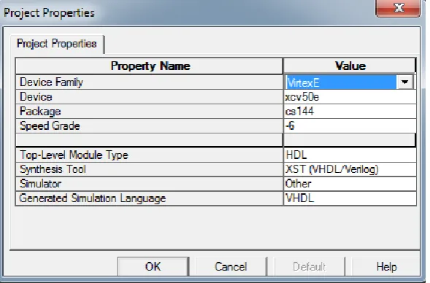Click the Property Name column header
Screen dimensions: 430x283
[150, 66]
